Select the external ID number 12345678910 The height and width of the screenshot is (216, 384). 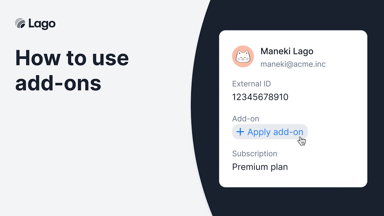(x=260, y=97)
